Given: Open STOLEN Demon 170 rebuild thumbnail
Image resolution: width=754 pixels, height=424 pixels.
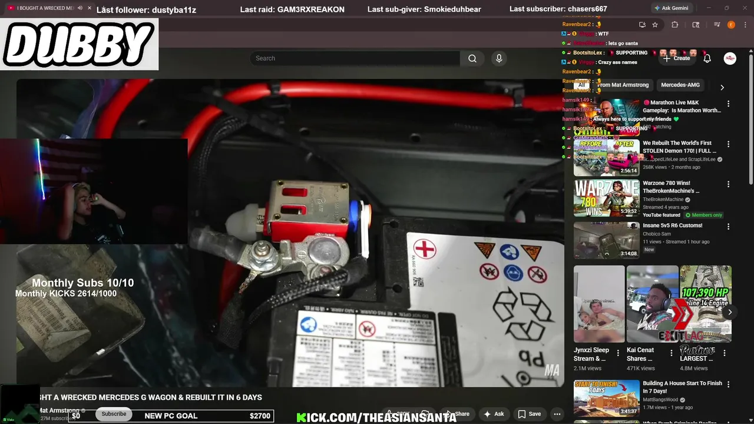Looking at the screenshot, I should point(607,158).
